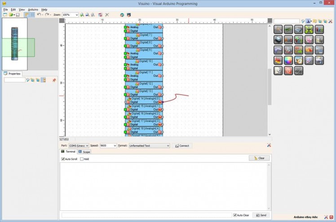Select the green arrows component category icon

tap(309, 30)
